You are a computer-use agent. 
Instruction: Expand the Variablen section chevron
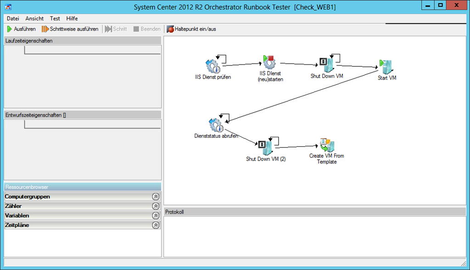156,216
